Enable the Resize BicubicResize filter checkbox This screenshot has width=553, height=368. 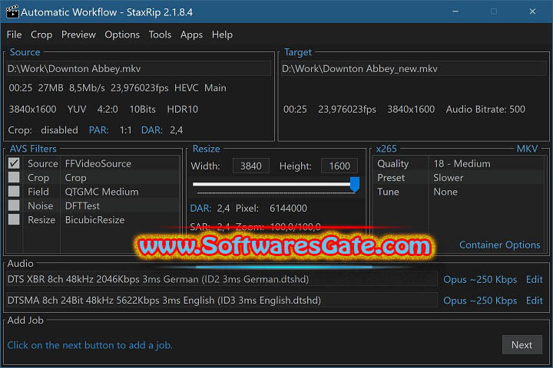pos(14,219)
